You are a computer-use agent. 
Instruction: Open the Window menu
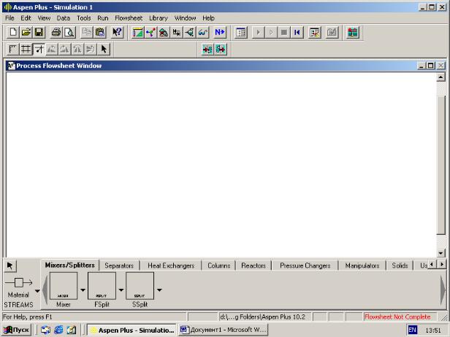185,18
